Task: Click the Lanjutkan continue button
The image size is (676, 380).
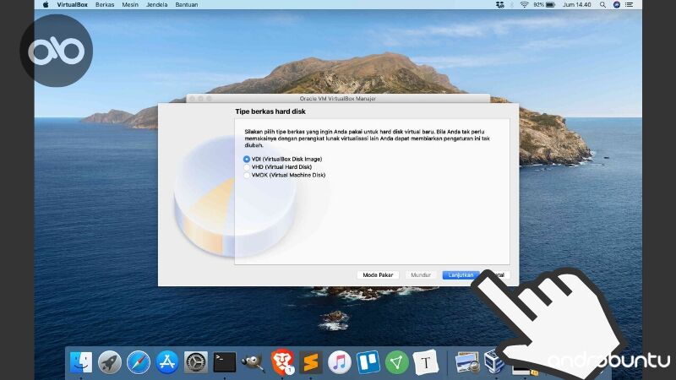Action: click(x=461, y=275)
